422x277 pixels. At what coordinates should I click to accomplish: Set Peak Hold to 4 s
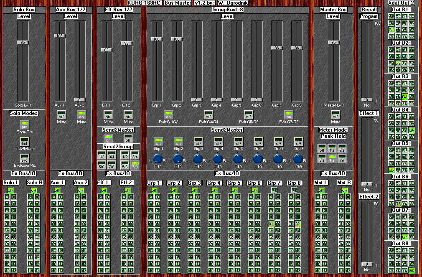[x=332, y=158]
